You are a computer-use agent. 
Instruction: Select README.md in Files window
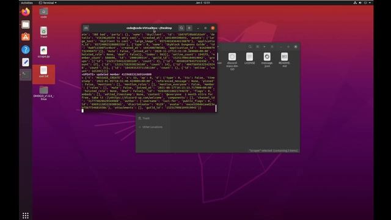point(284,60)
